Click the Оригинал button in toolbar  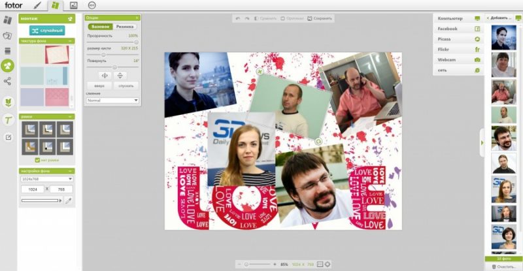pyautogui.click(x=292, y=18)
